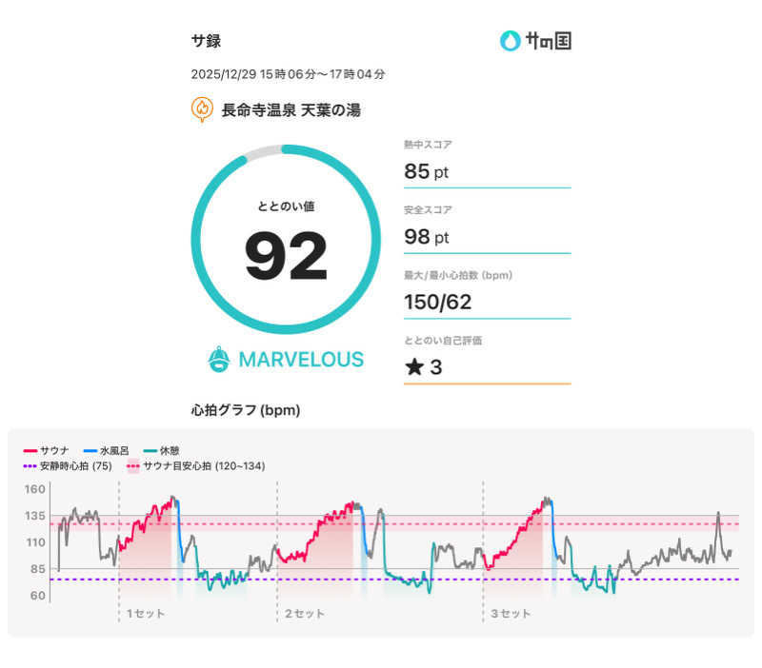Click the ととのい値 92 circular gauge
Viewport: 762px width, 668px height.
click(286, 240)
